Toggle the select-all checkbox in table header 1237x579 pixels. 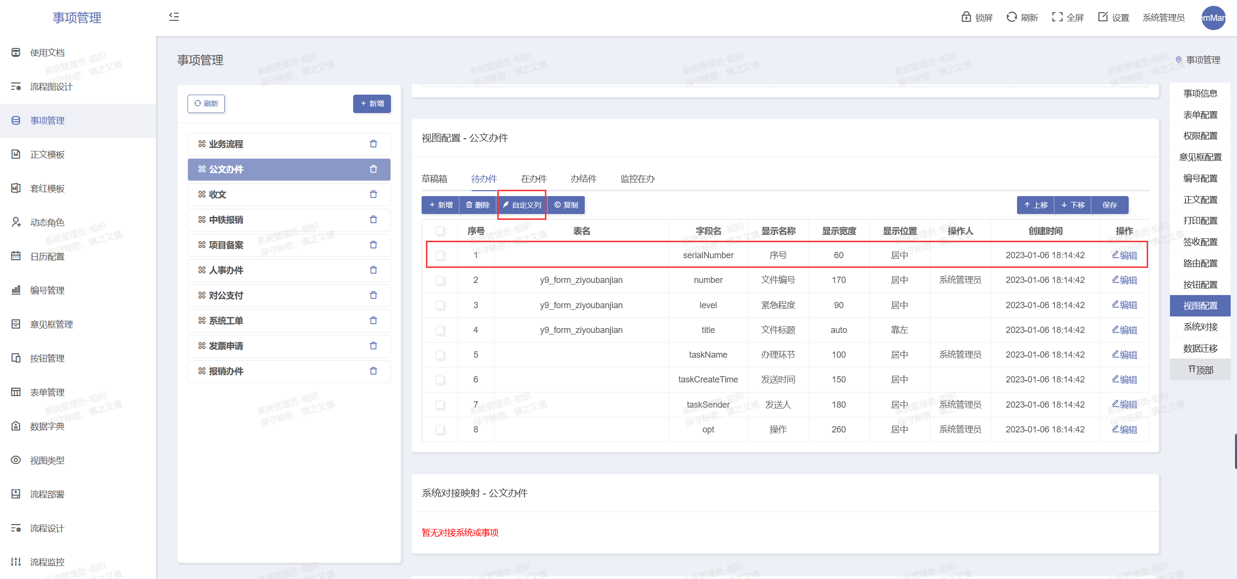click(440, 231)
